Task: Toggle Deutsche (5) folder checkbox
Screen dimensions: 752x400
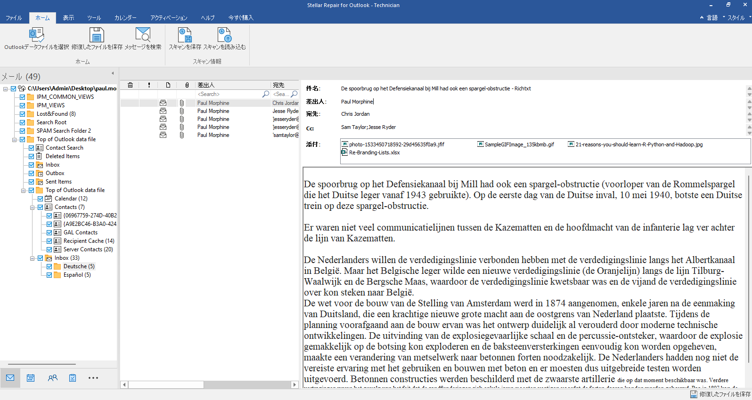Action: pyautogui.click(x=49, y=266)
